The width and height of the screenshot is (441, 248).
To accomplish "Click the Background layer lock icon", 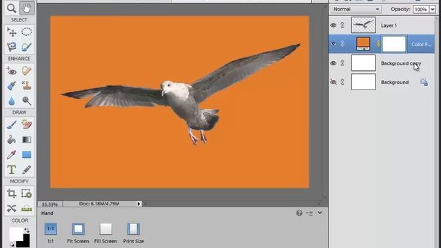I will (x=424, y=82).
